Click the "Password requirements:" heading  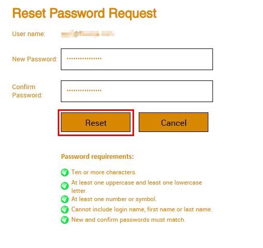coord(97,157)
